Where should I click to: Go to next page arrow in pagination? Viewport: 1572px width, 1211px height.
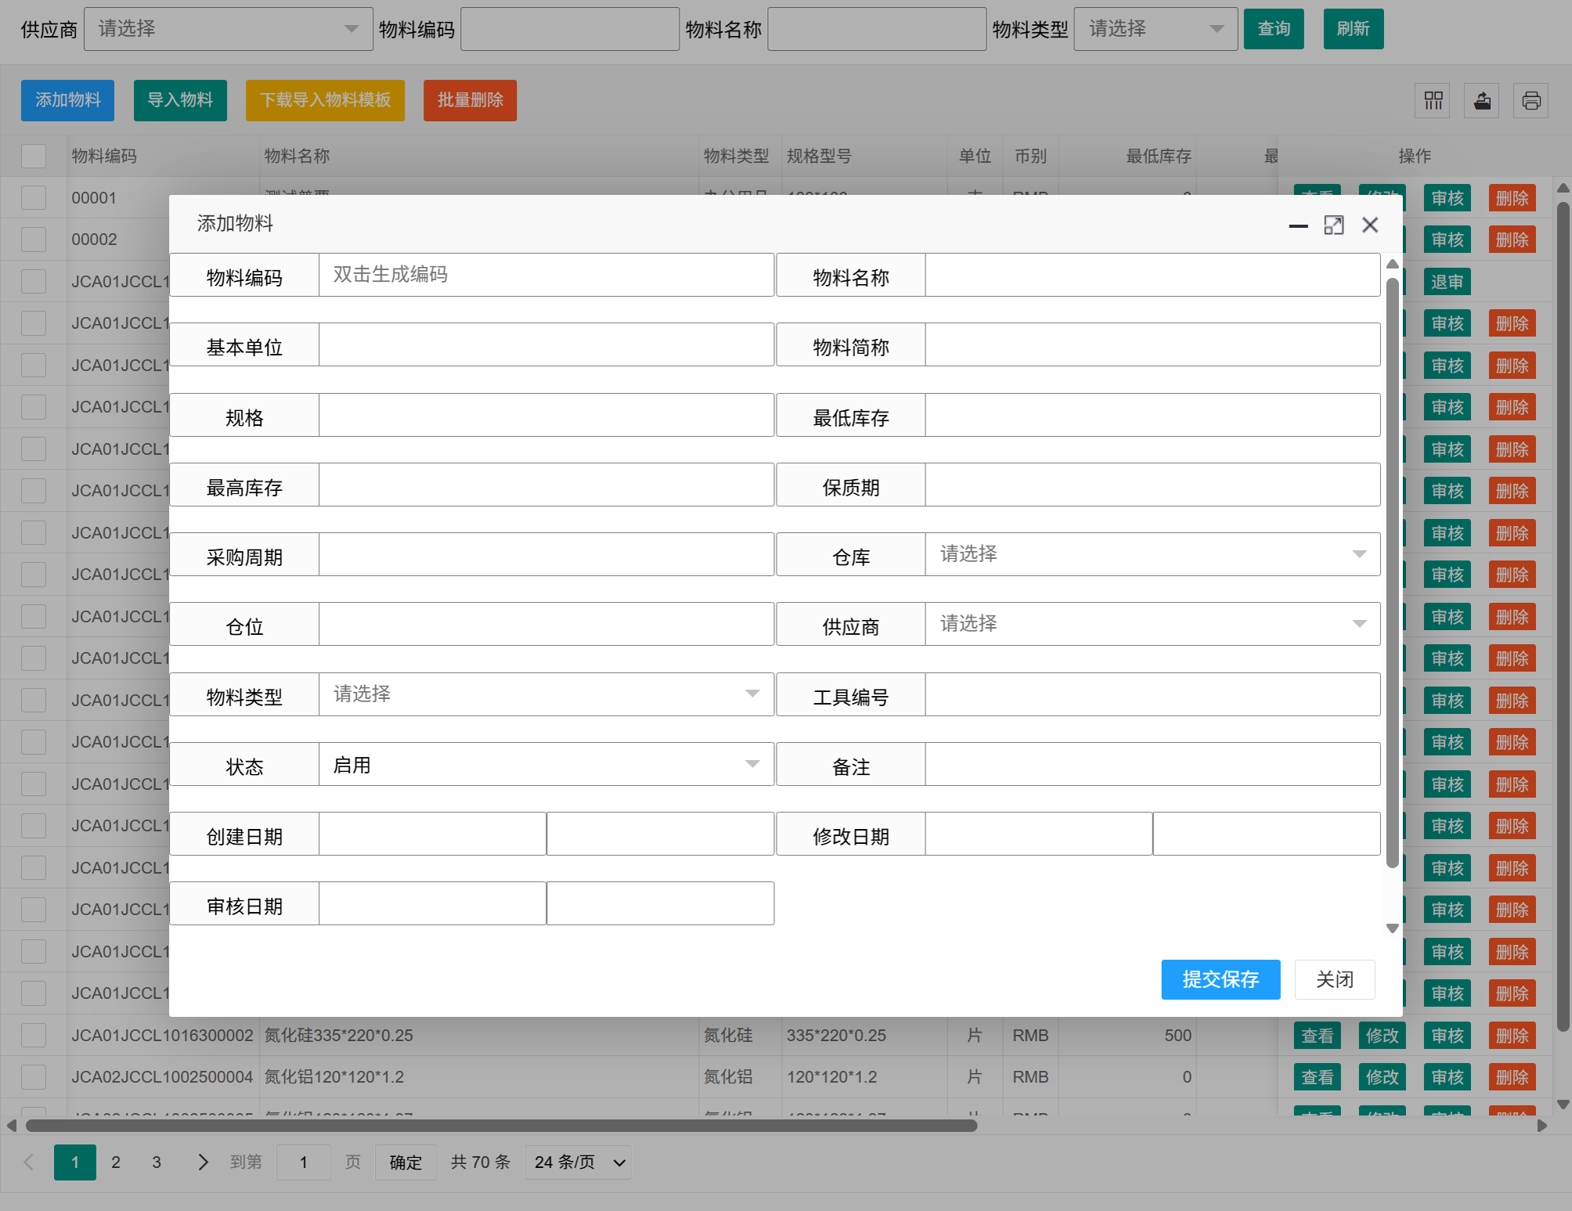[x=203, y=1162]
